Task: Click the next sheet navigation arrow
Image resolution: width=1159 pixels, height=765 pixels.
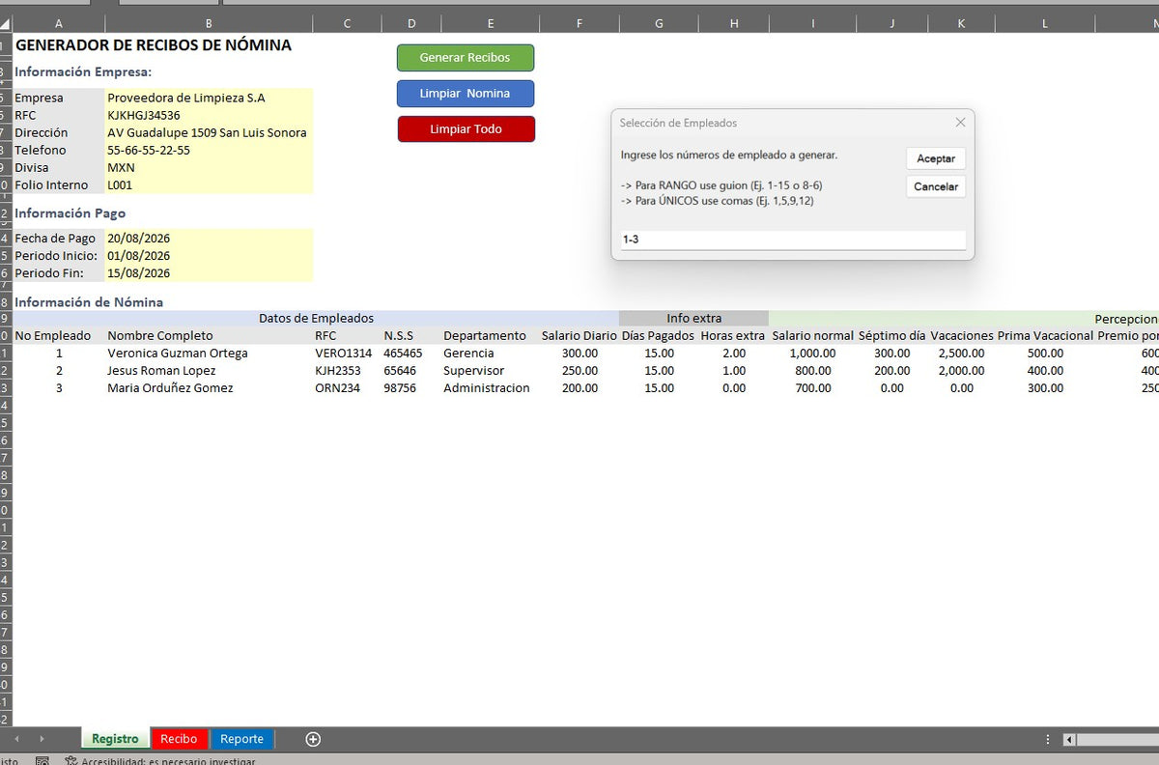Action: 42,739
